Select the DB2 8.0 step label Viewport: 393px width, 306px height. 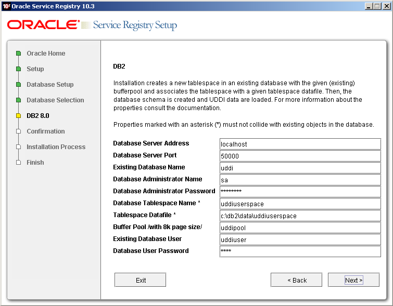[x=38, y=116]
